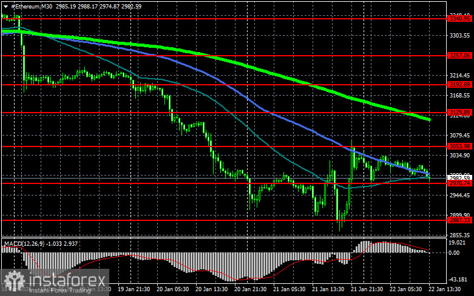Click the 22 Jan 05:30 time label

pos(405,289)
